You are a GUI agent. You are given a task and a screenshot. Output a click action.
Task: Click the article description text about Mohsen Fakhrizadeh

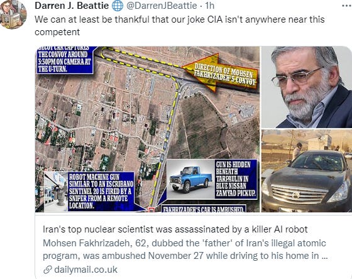[x=185, y=249]
